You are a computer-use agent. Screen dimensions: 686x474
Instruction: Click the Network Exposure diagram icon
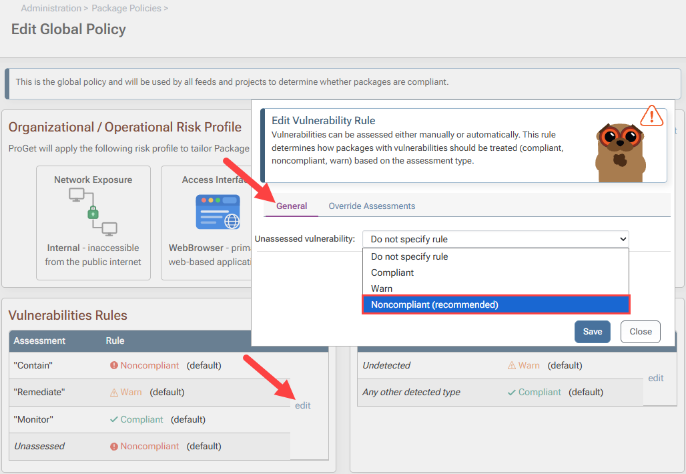point(93,212)
